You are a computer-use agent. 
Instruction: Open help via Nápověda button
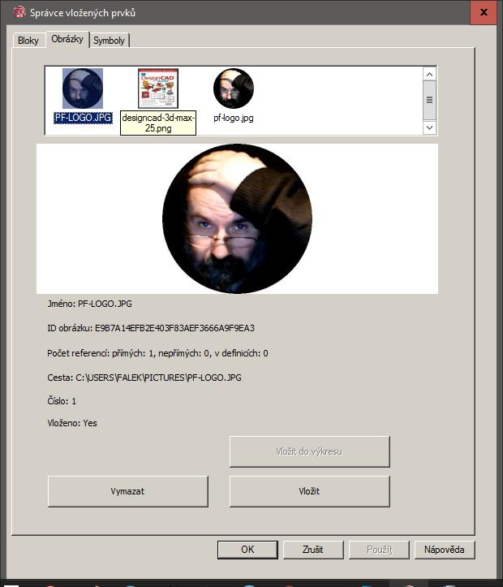445,550
